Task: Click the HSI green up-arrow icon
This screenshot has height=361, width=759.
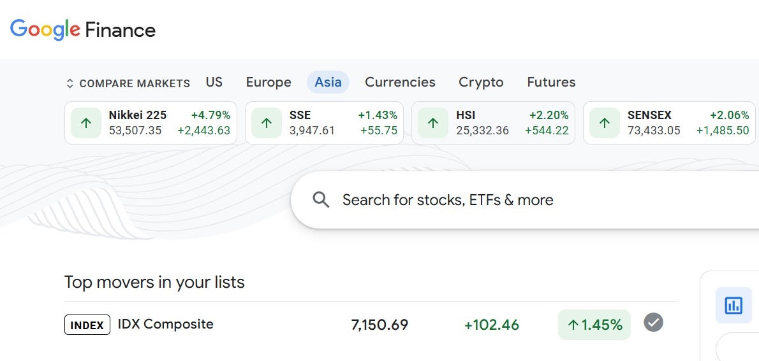Action: point(433,123)
